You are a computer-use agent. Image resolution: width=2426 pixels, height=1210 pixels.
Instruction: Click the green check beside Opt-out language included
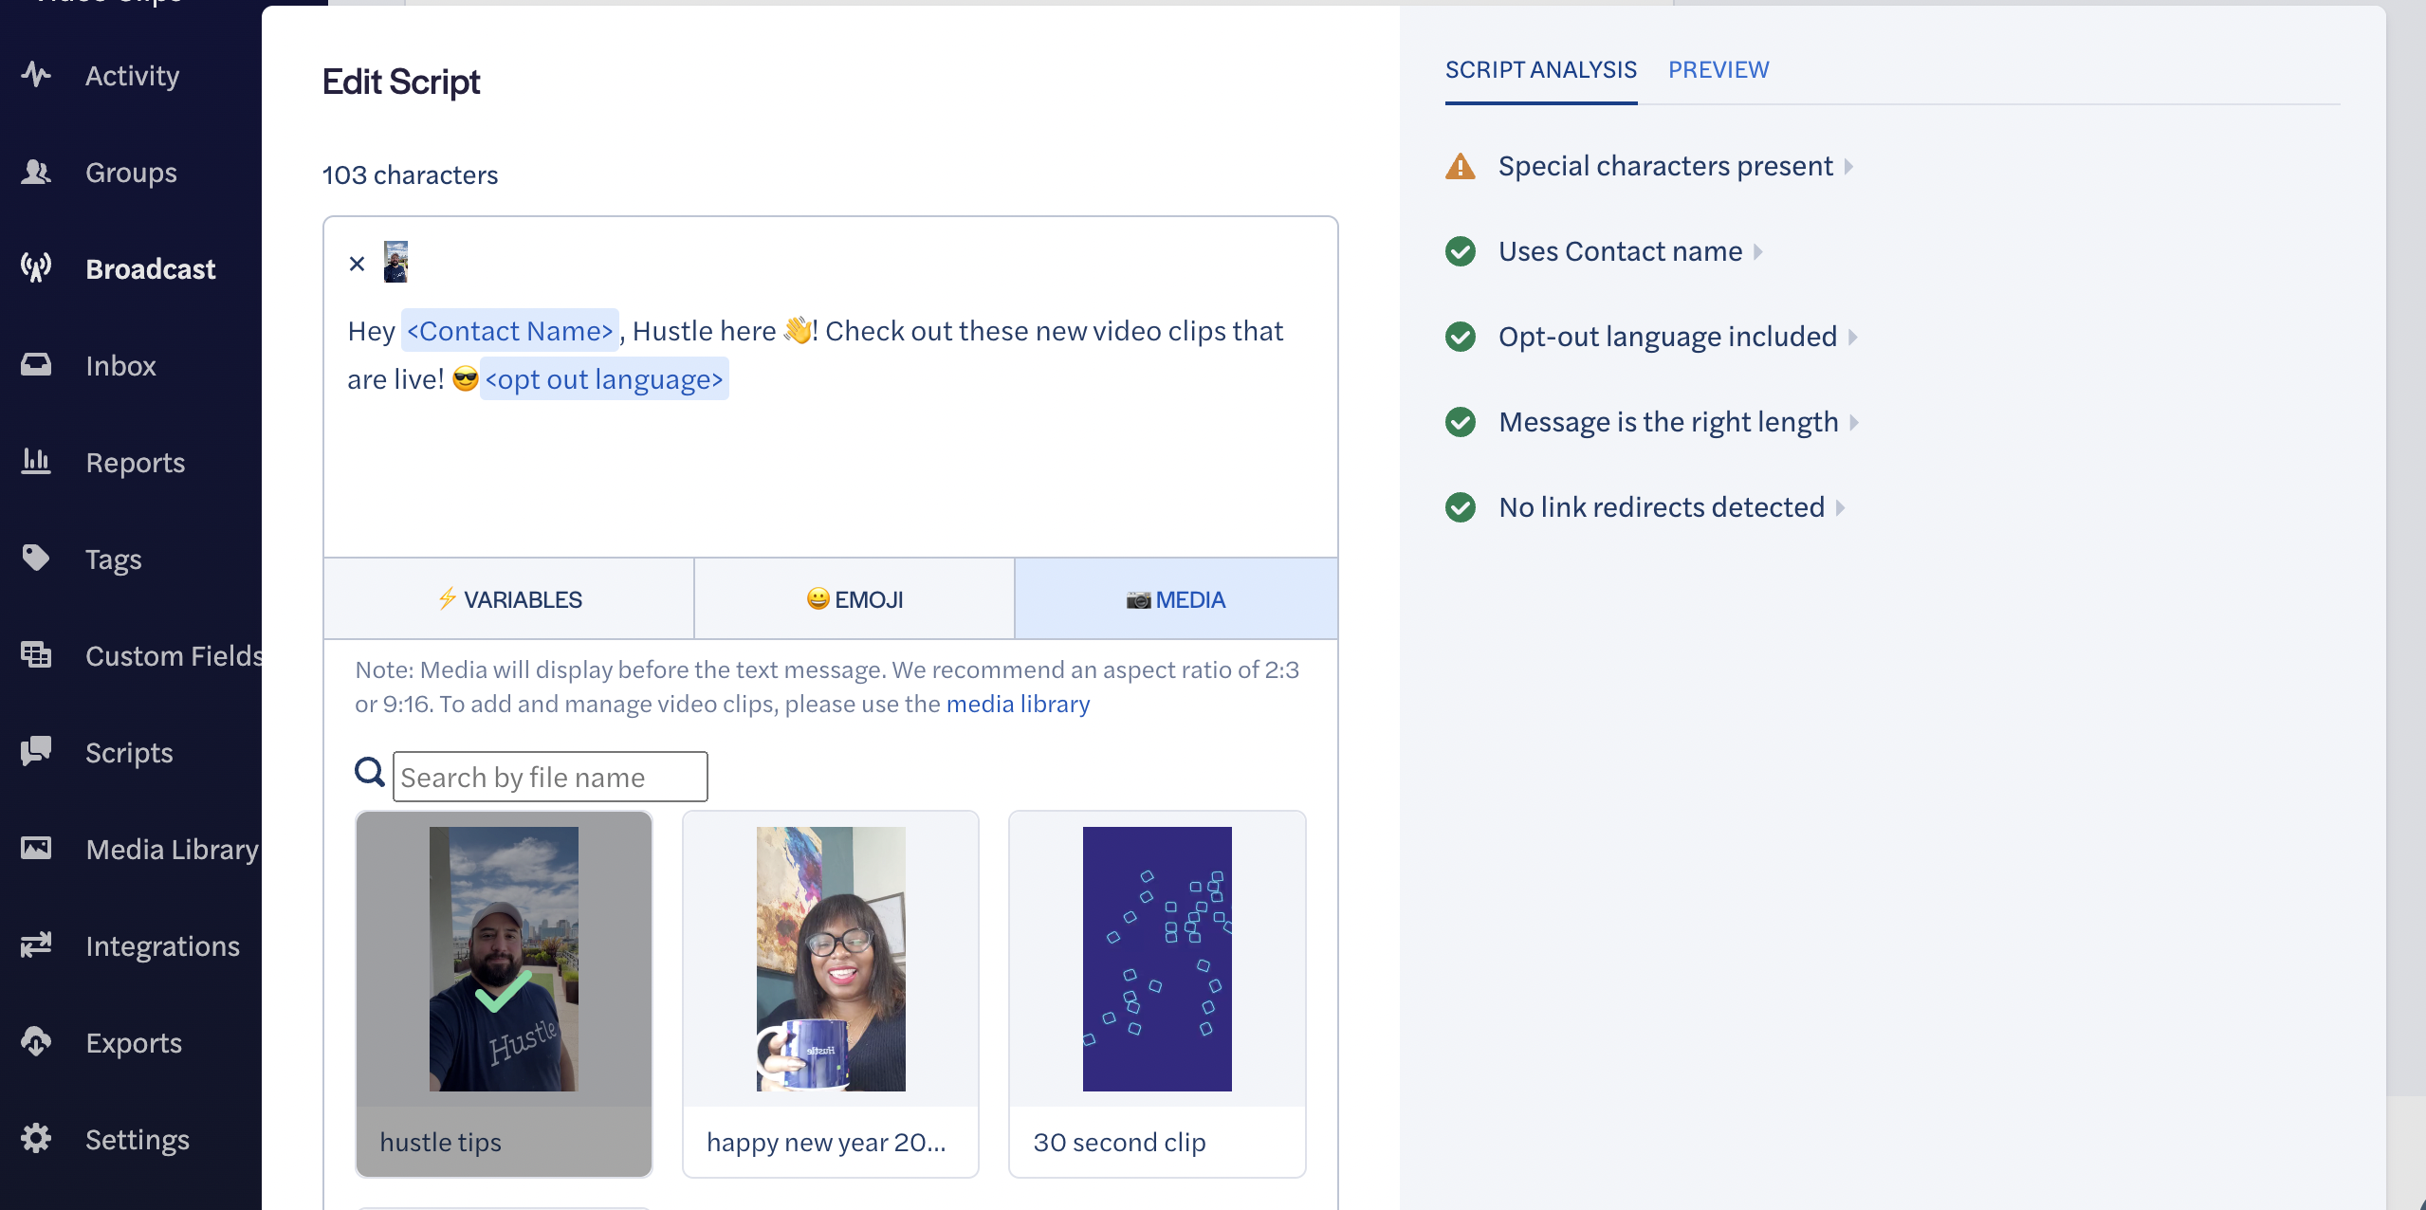coord(1461,337)
